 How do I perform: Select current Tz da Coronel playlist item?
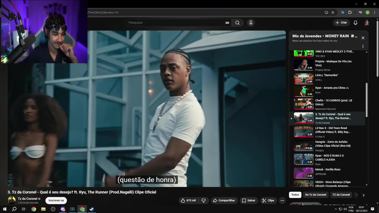327,118
